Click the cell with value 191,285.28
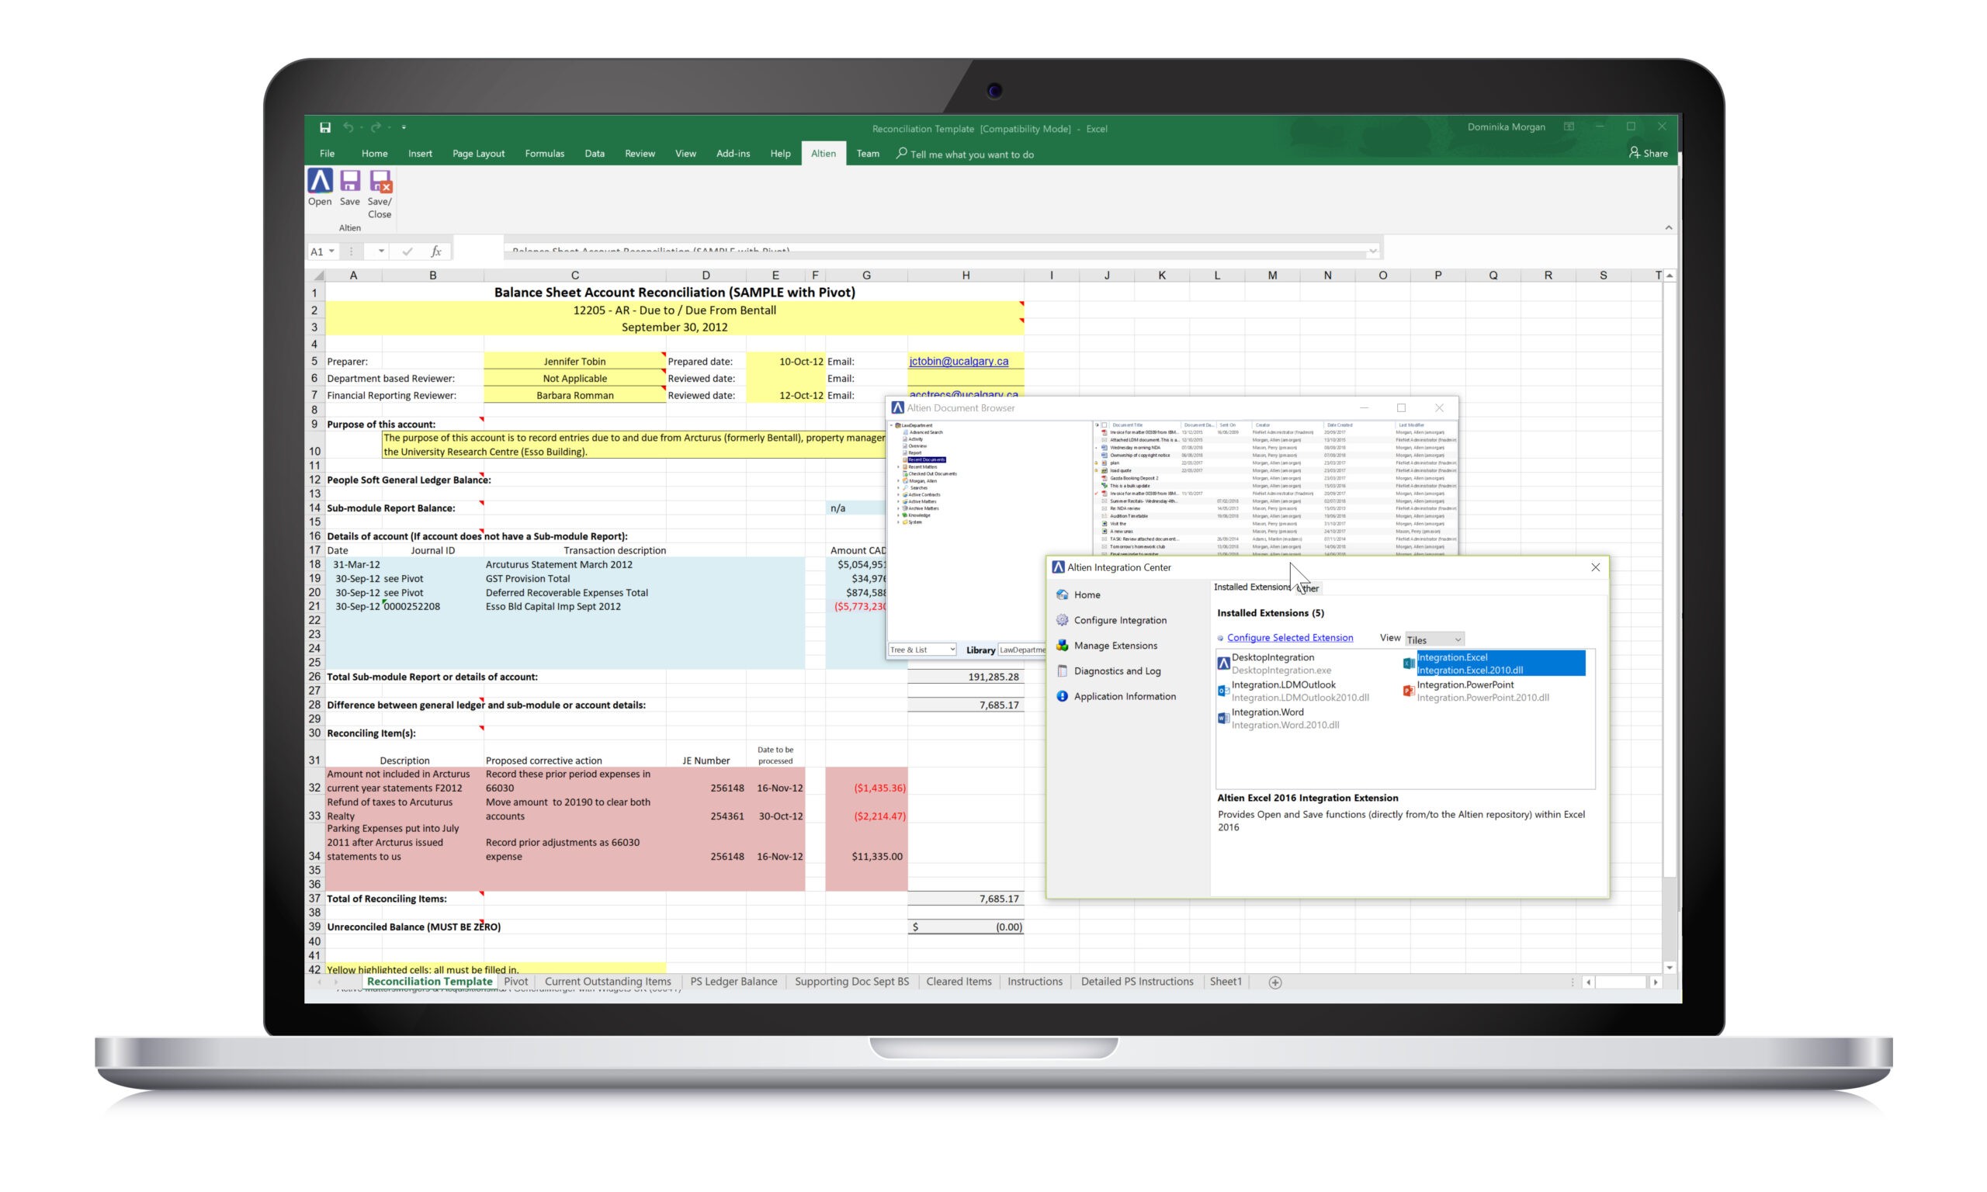 tap(966, 677)
